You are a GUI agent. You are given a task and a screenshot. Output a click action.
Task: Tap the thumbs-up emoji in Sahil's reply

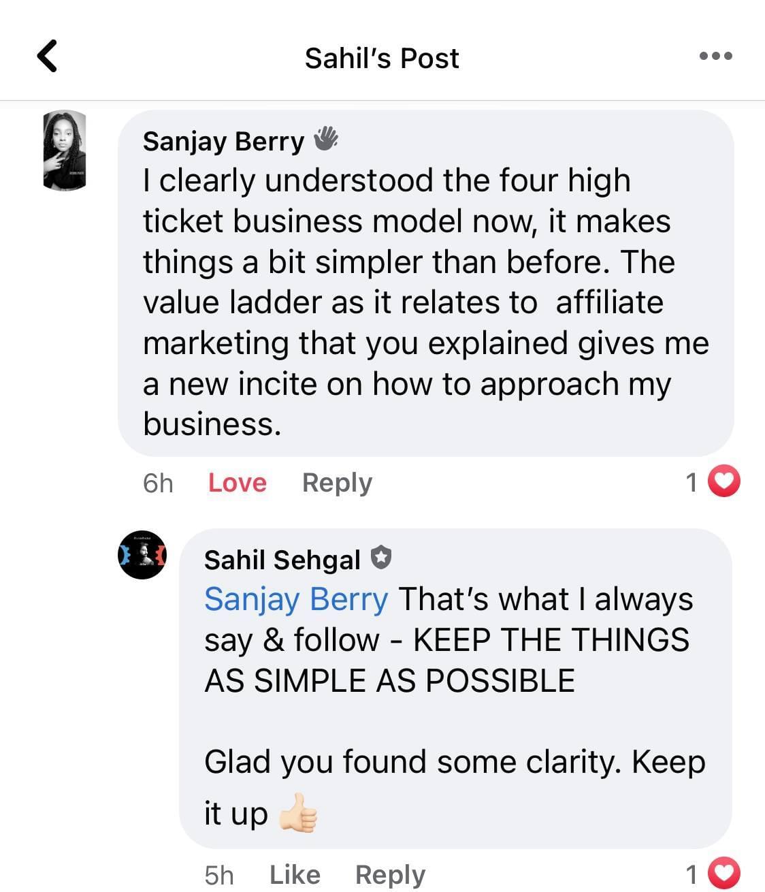click(x=299, y=813)
